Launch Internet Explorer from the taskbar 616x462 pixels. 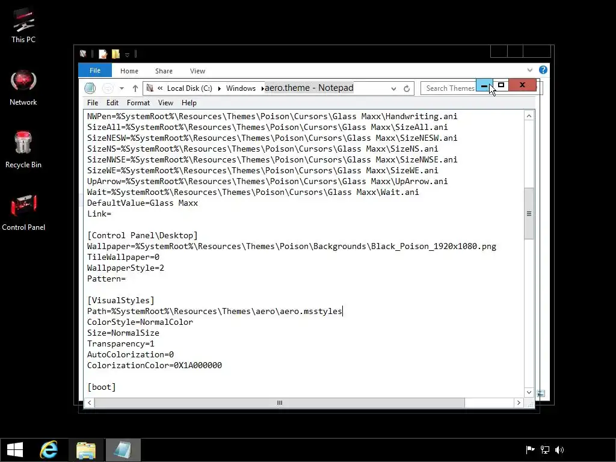(49, 450)
